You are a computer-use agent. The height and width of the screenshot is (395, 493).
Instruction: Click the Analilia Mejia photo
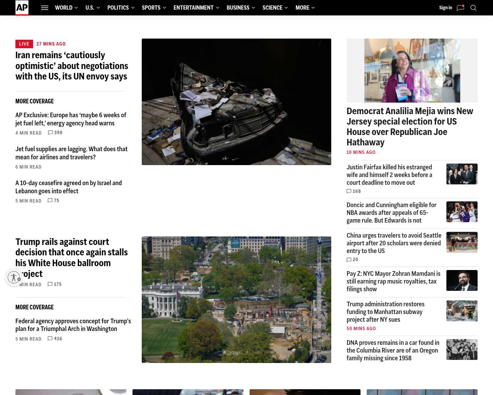pos(412,71)
